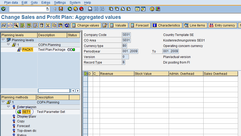Click the Status column header
241x136 pixels.
(x=74, y=35)
